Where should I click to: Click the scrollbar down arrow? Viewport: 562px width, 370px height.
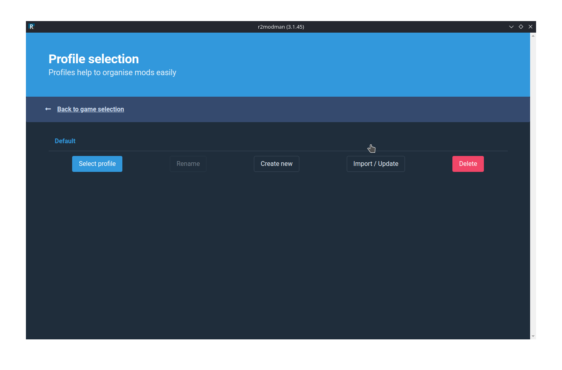coord(533,336)
